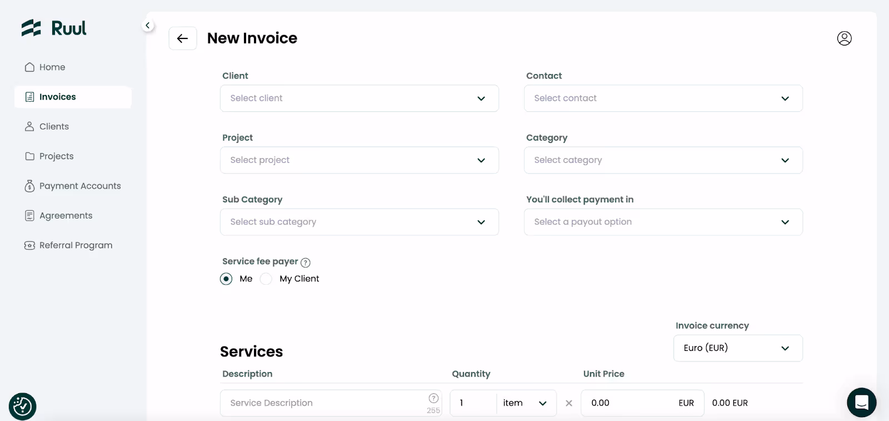Click the Invoice currency label

tap(712, 325)
